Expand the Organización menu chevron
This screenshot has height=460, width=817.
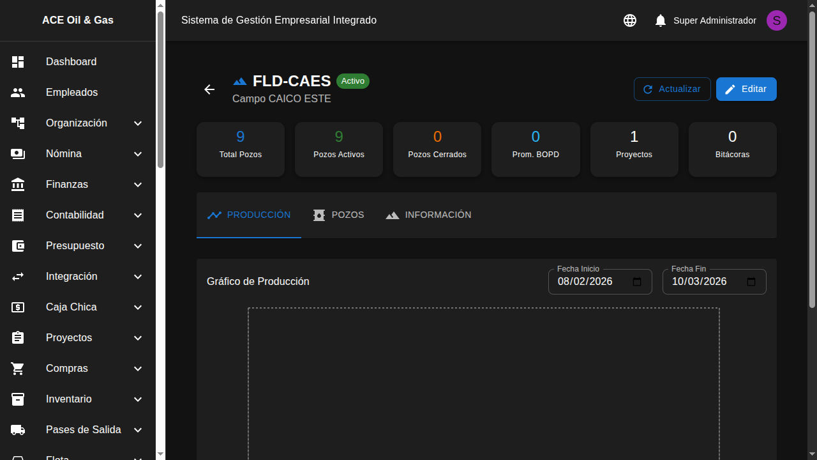[138, 123]
